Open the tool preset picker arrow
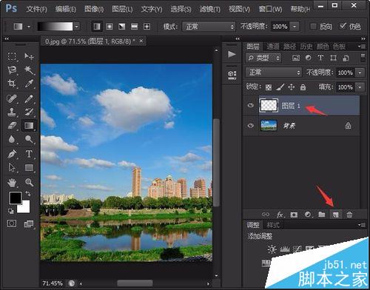 [x=29, y=27]
